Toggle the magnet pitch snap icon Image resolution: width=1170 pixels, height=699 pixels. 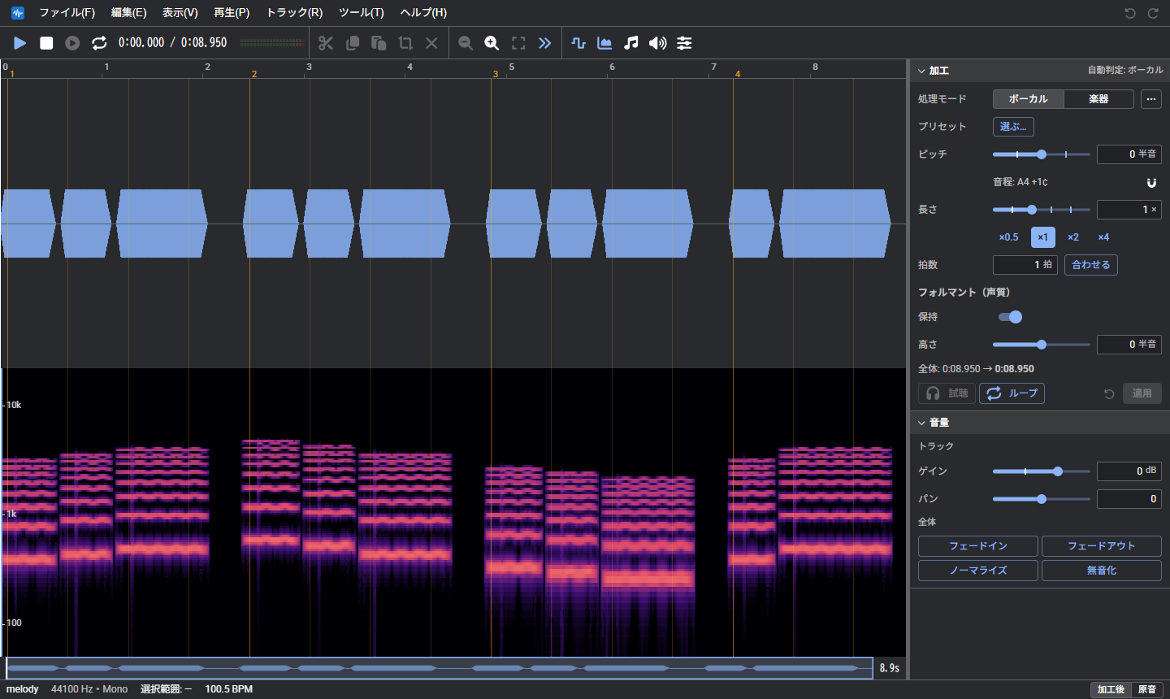1151,182
